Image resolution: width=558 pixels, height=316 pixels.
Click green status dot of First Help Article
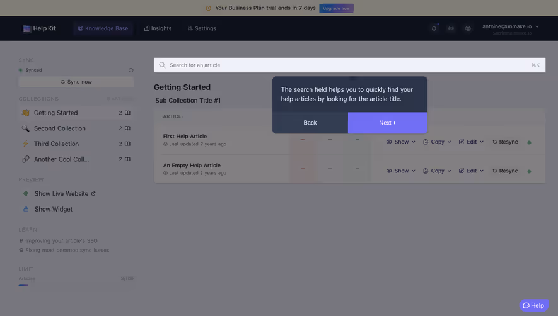click(x=529, y=142)
